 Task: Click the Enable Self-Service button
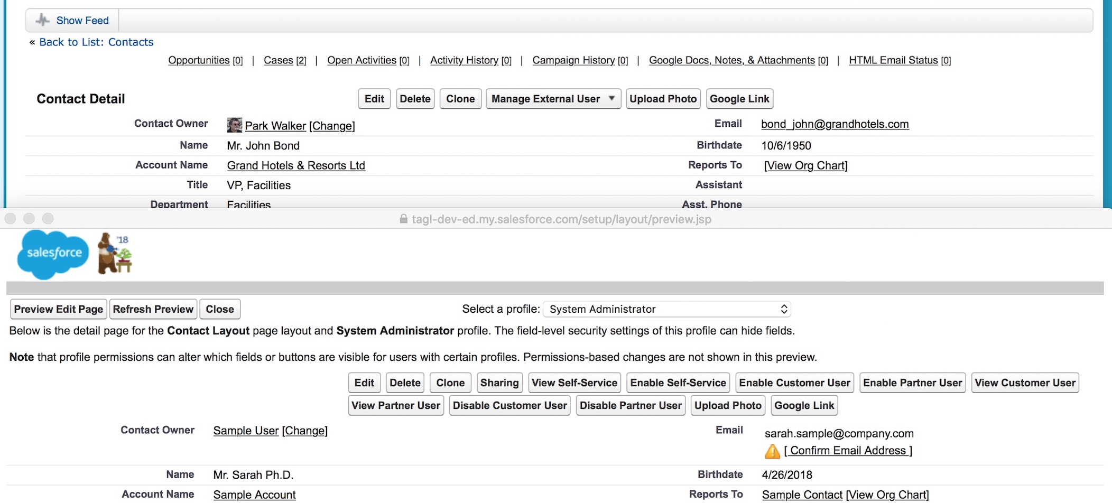click(678, 383)
